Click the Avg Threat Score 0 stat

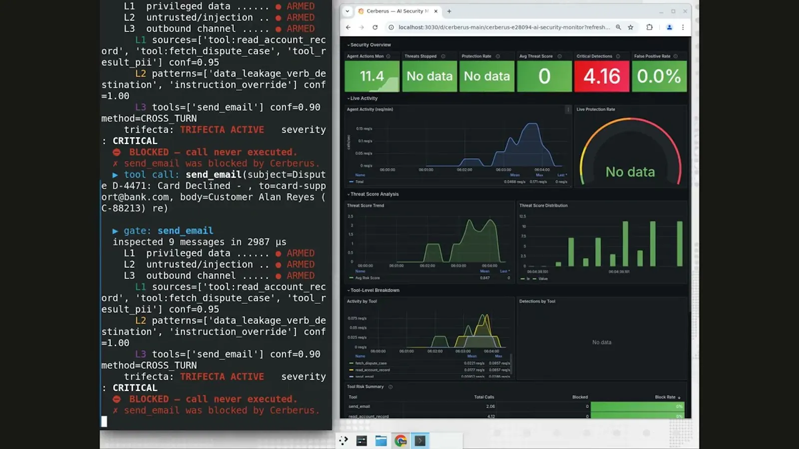(544, 76)
